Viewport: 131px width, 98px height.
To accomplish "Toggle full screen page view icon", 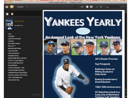I will 91,7.
